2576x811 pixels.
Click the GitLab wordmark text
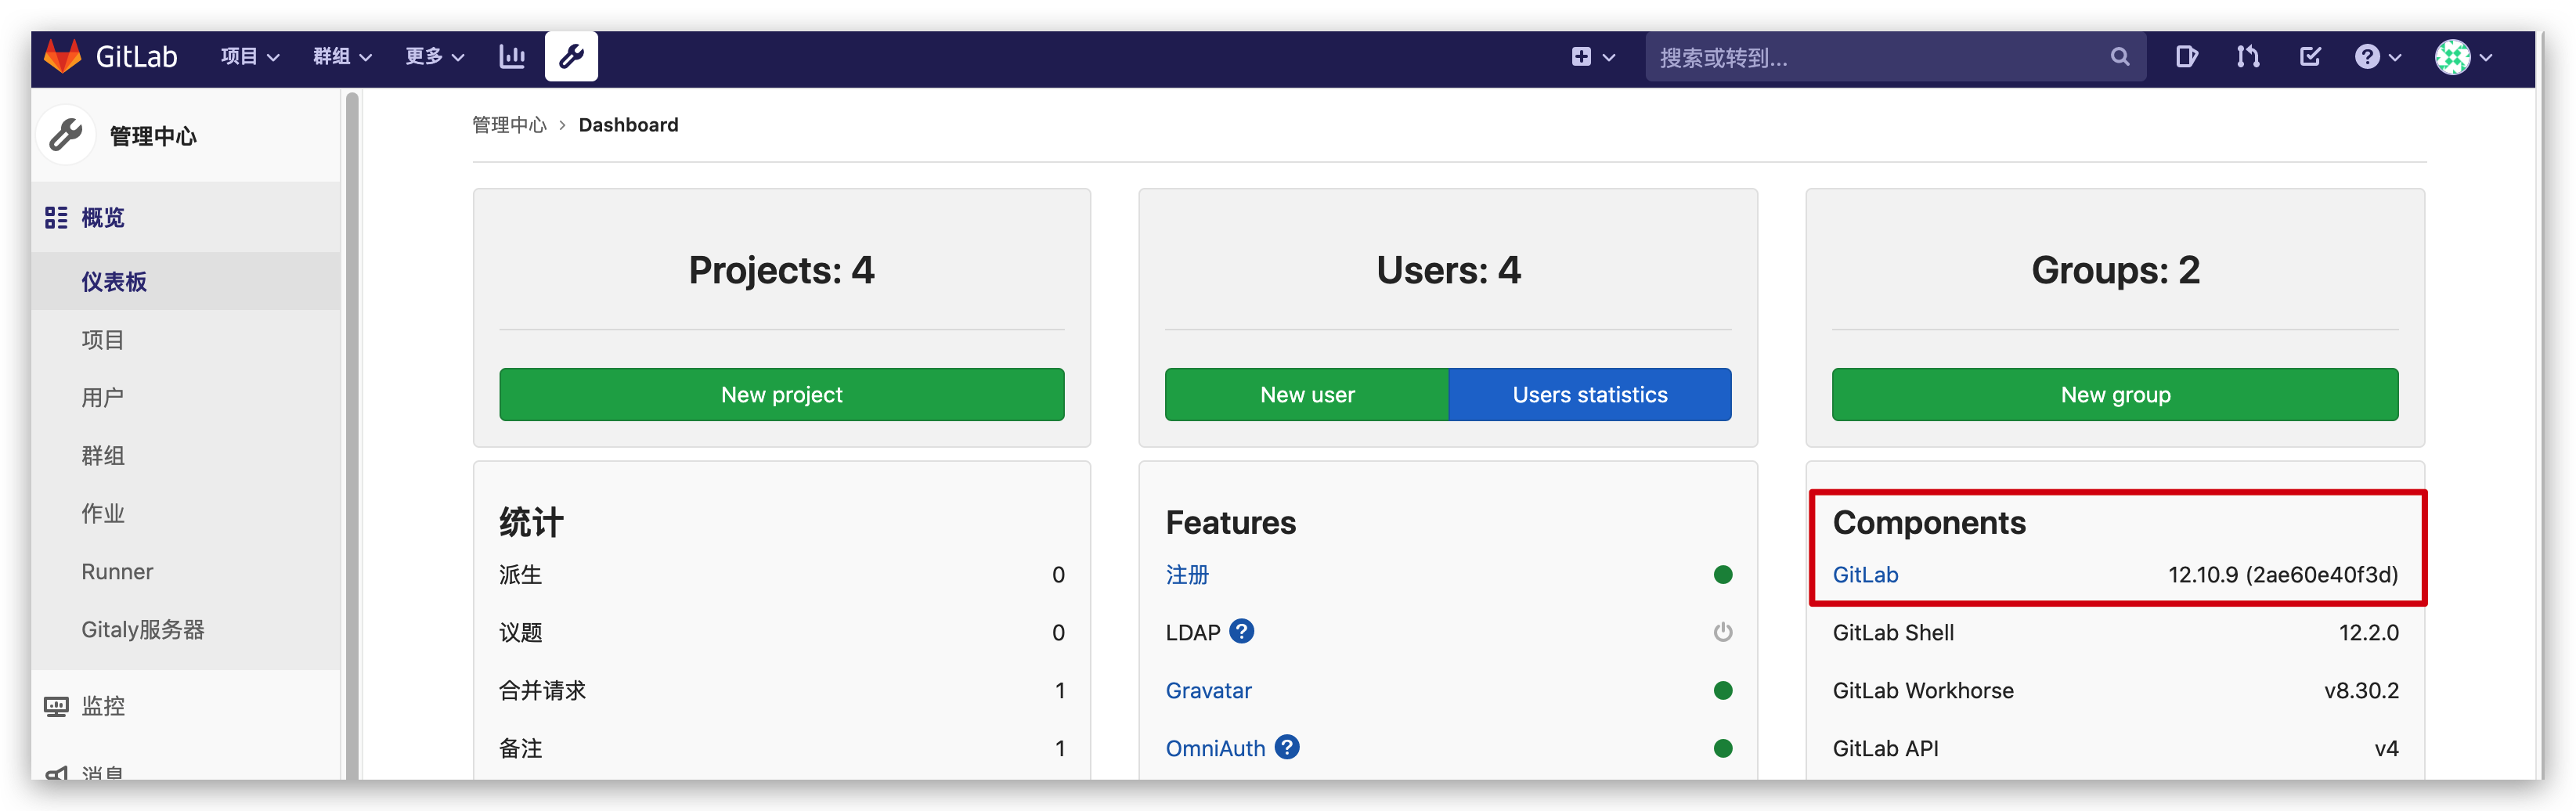(x=136, y=57)
